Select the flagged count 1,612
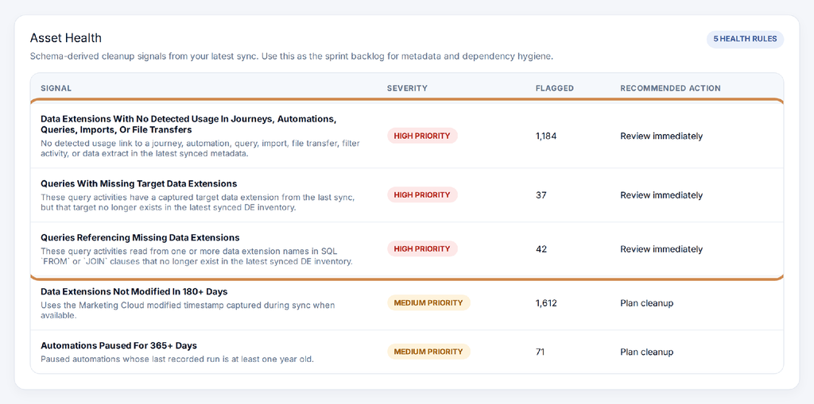Image resolution: width=814 pixels, height=404 pixels. click(546, 303)
